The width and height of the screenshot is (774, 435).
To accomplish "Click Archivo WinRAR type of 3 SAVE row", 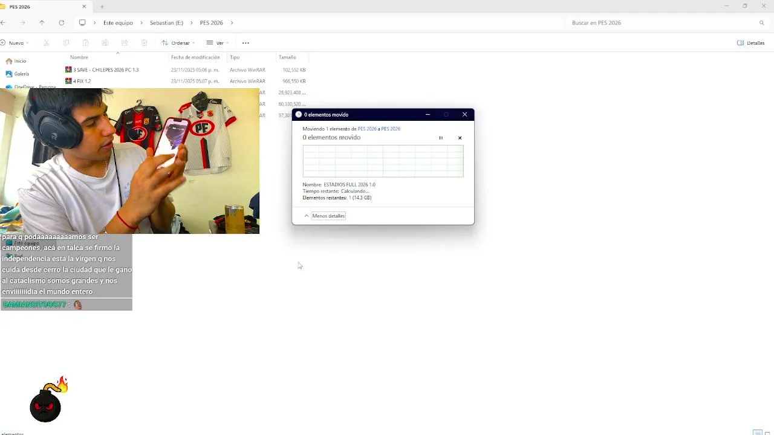I will tap(247, 69).
